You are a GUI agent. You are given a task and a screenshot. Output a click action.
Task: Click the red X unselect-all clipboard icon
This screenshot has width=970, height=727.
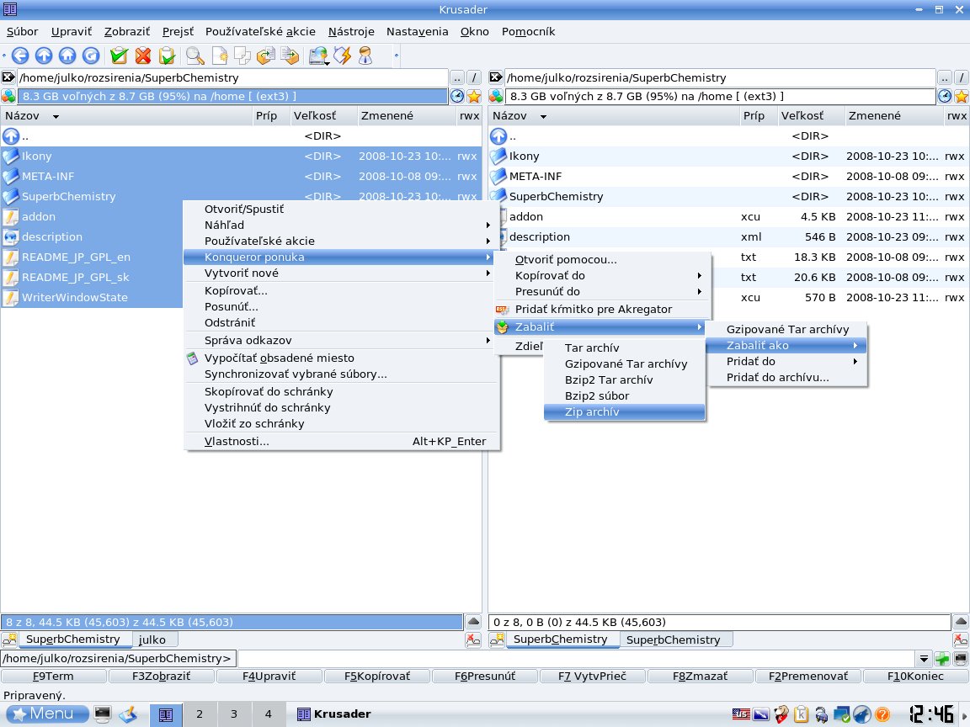coord(143,56)
